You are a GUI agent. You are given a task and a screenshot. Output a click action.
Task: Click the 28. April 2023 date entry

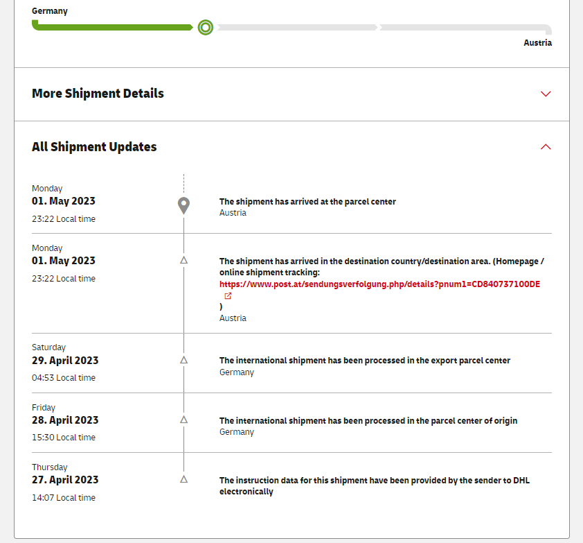(x=65, y=420)
